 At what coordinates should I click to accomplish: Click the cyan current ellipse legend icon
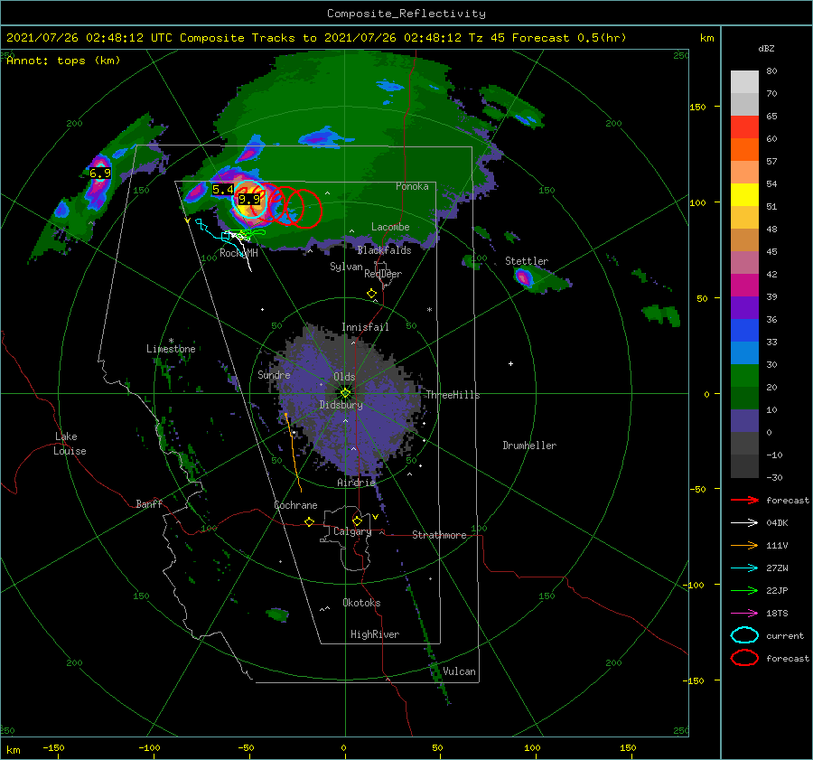click(x=744, y=635)
